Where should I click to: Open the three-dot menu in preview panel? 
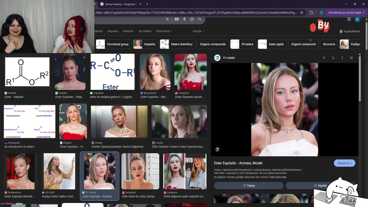[x=342, y=58]
